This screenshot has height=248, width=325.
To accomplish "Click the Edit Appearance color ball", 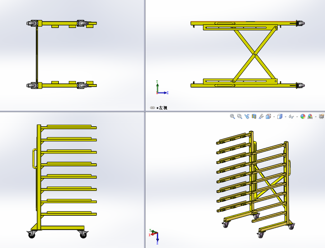I will [x=303, y=116].
